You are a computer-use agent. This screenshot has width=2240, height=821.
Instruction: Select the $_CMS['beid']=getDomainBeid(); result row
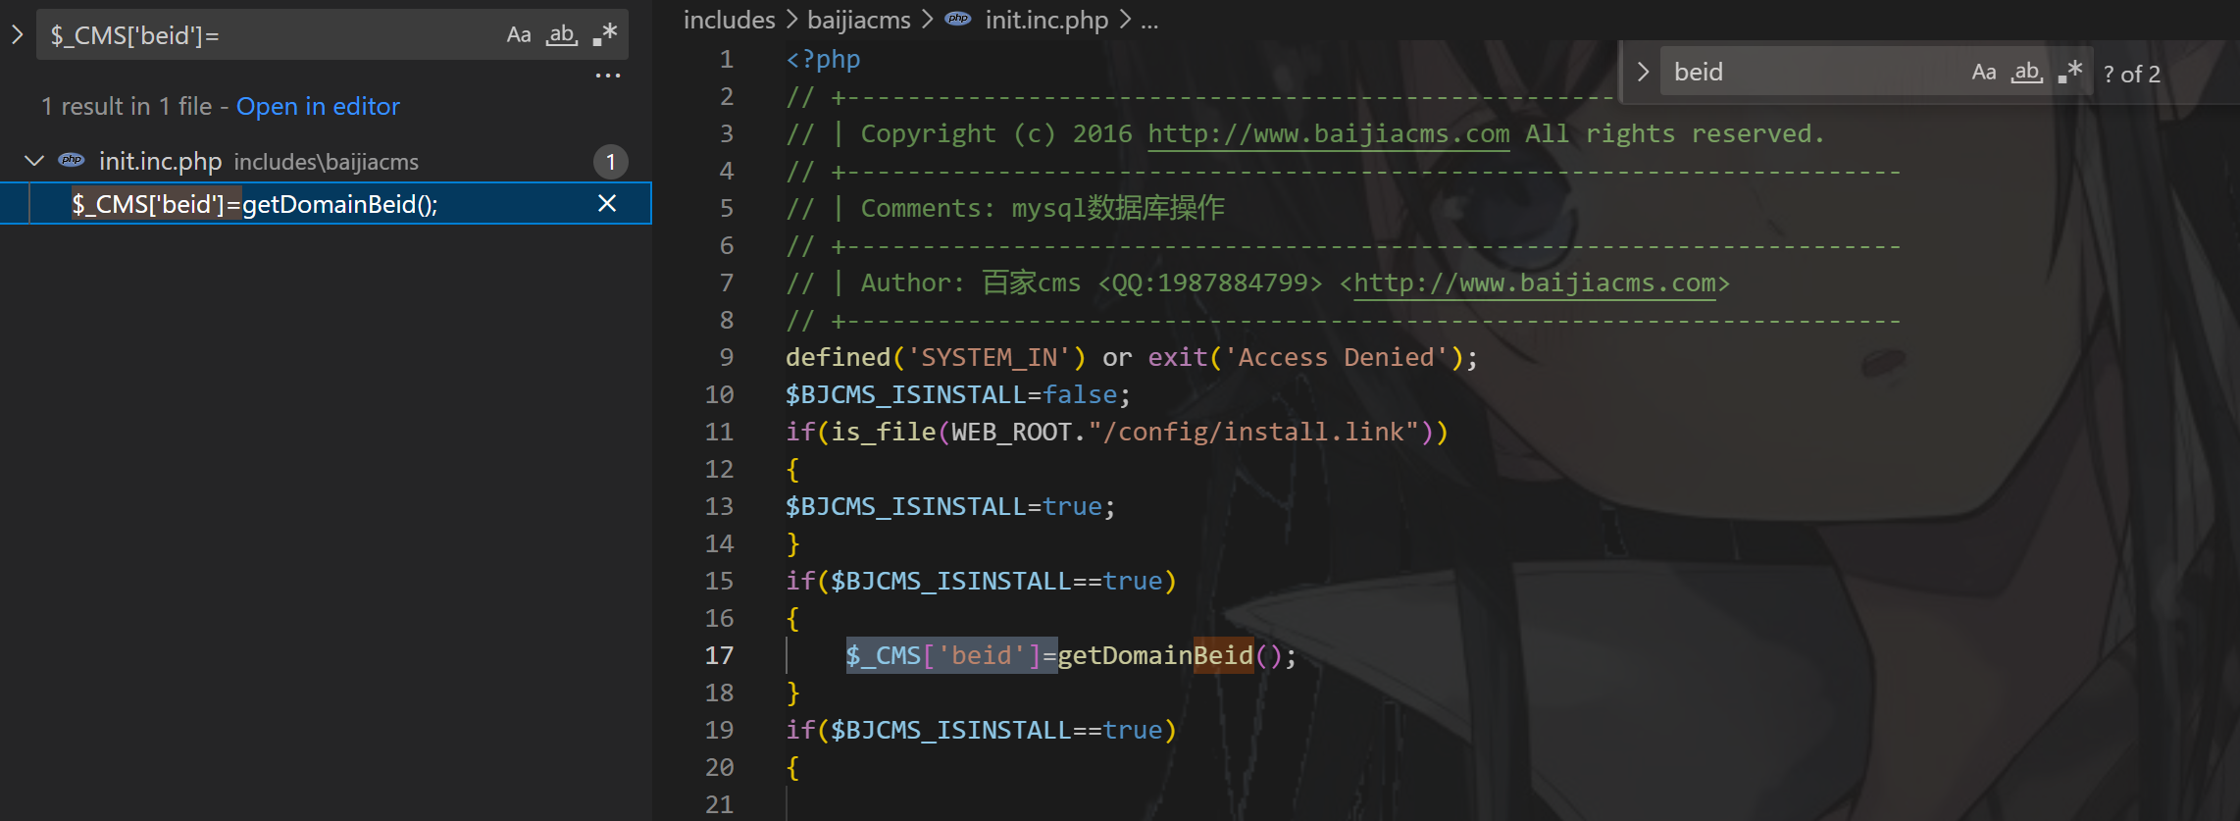pos(326,203)
